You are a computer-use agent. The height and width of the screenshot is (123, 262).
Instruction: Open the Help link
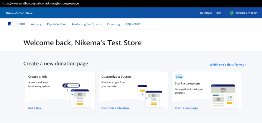pyautogui.click(x=219, y=13)
